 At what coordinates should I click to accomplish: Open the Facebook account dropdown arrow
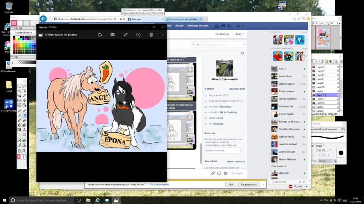tap(243, 26)
